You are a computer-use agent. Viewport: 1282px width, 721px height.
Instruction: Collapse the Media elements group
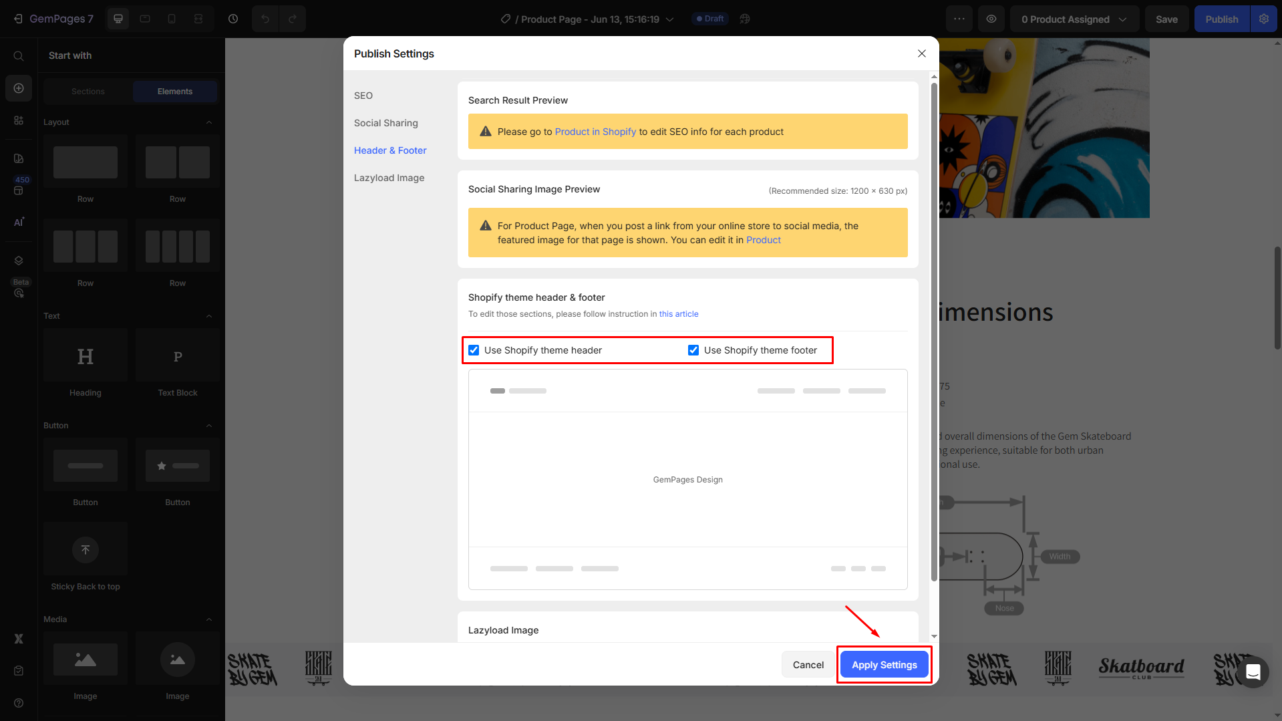click(209, 619)
